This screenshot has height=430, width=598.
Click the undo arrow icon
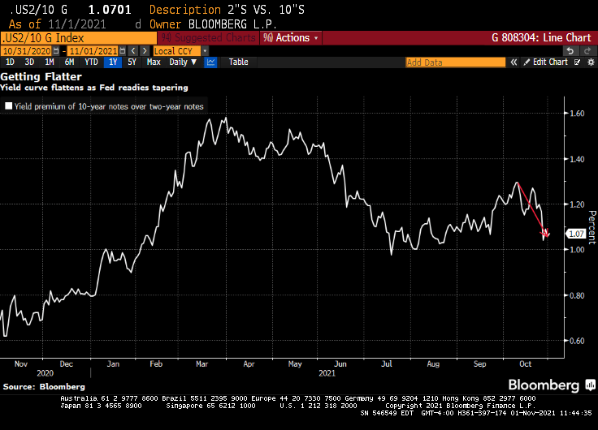point(571,50)
